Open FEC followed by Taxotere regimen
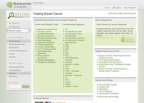The image size is (144, 103). [72, 59]
